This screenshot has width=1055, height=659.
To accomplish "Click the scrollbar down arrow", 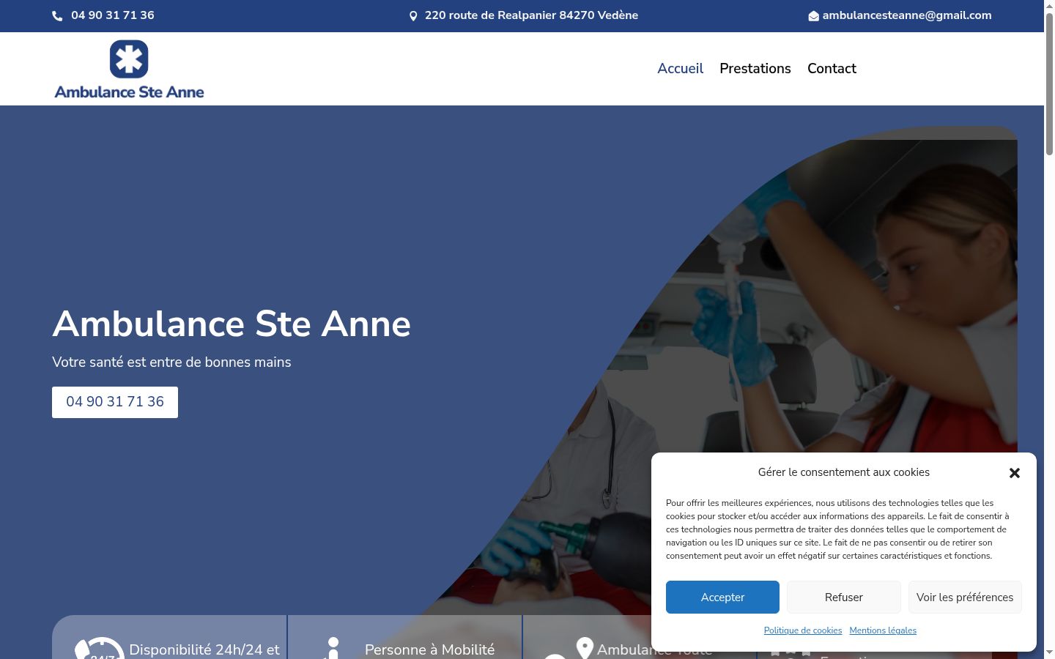I will coord(1049,652).
